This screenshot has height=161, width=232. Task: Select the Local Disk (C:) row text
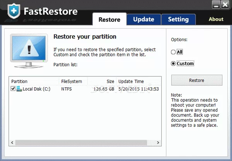(37, 89)
